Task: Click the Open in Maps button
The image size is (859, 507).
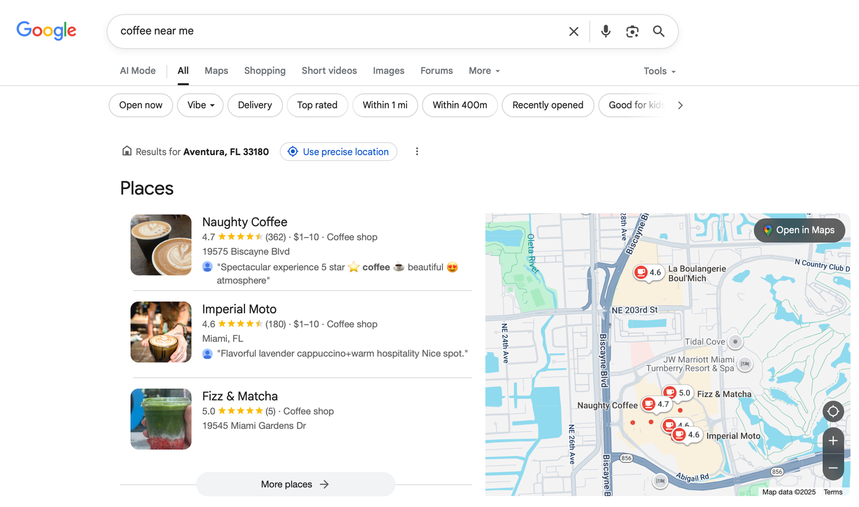Action: 799,230
